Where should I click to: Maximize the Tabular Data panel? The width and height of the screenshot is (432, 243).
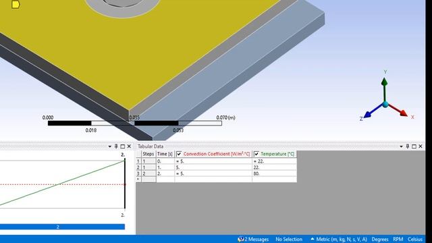[414, 146]
